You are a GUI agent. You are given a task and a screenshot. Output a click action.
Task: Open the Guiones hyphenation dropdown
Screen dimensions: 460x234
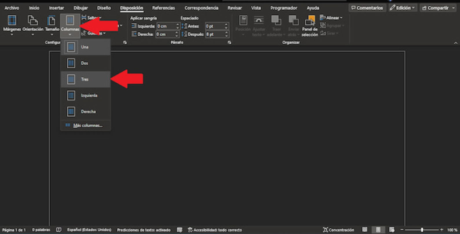tap(94, 34)
